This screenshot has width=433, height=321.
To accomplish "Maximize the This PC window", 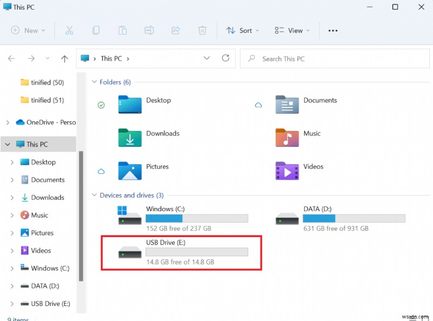I will (x=395, y=7).
